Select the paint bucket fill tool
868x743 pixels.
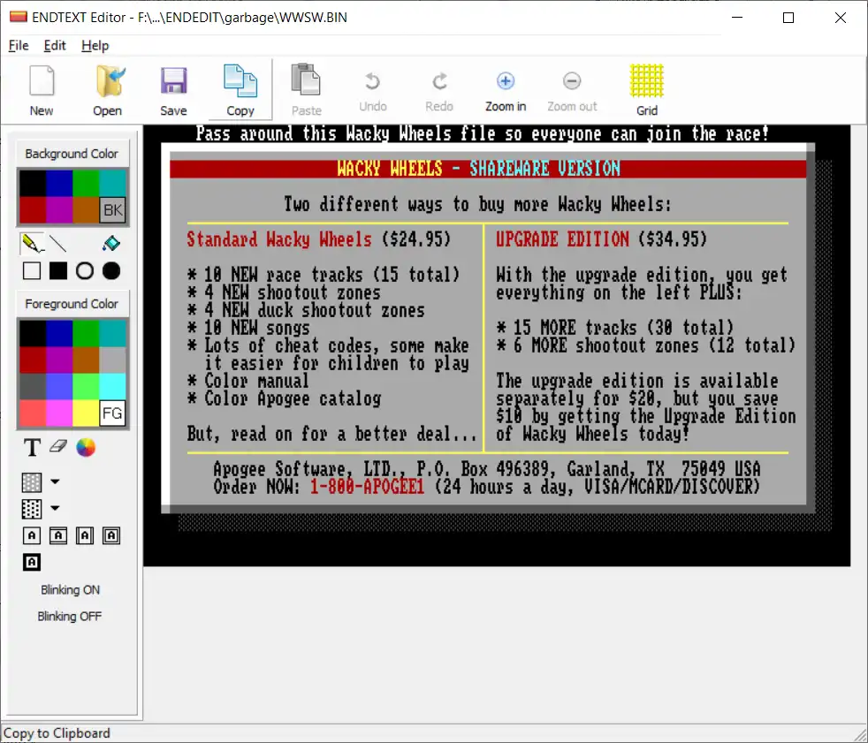[x=111, y=244]
